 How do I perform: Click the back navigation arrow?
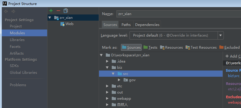pos(6,11)
